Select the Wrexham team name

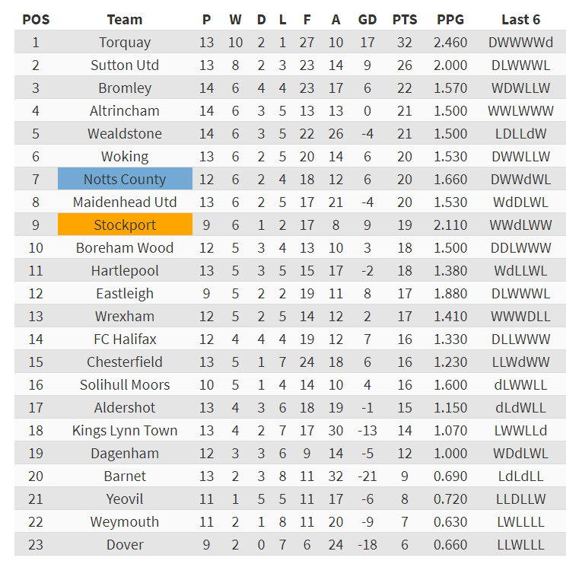125,317
